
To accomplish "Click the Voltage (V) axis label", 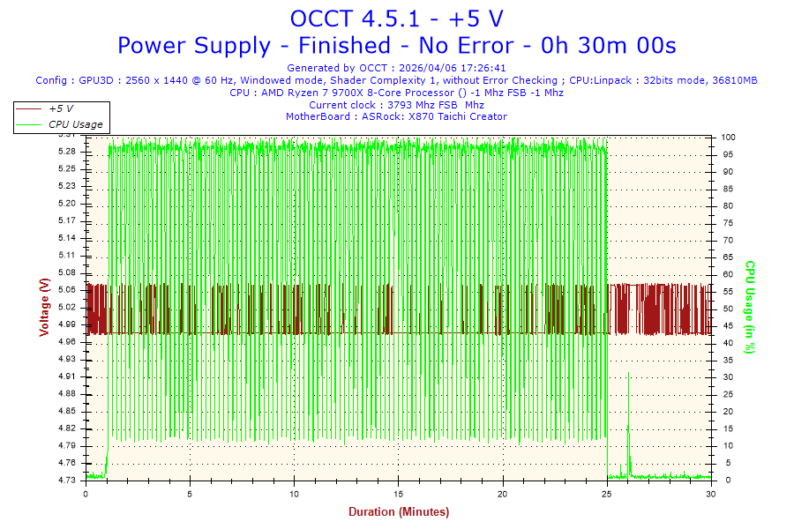I will point(45,308).
